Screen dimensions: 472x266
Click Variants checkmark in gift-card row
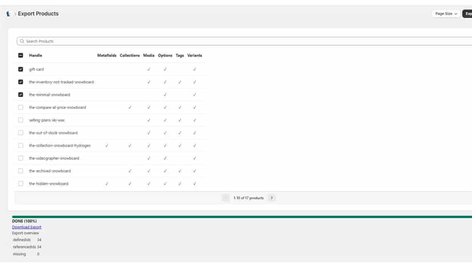coord(194,69)
